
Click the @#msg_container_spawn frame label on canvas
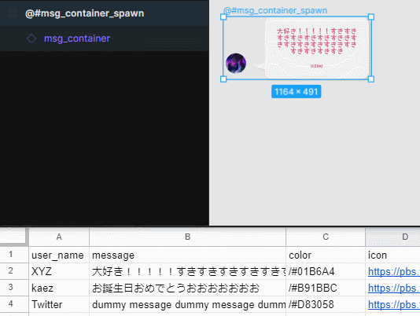click(275, 10)
